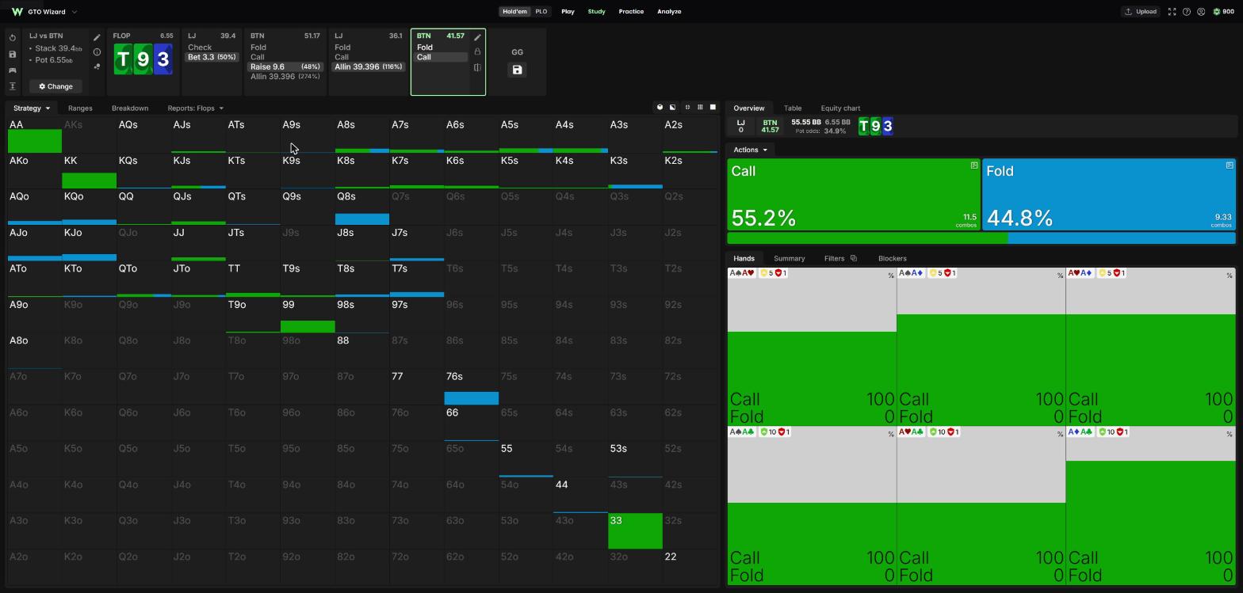Switch to the Equity chart tab

(840, 108)
